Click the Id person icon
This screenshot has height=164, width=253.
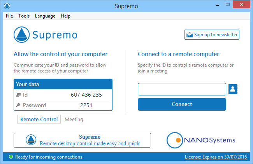click(18, 95)
